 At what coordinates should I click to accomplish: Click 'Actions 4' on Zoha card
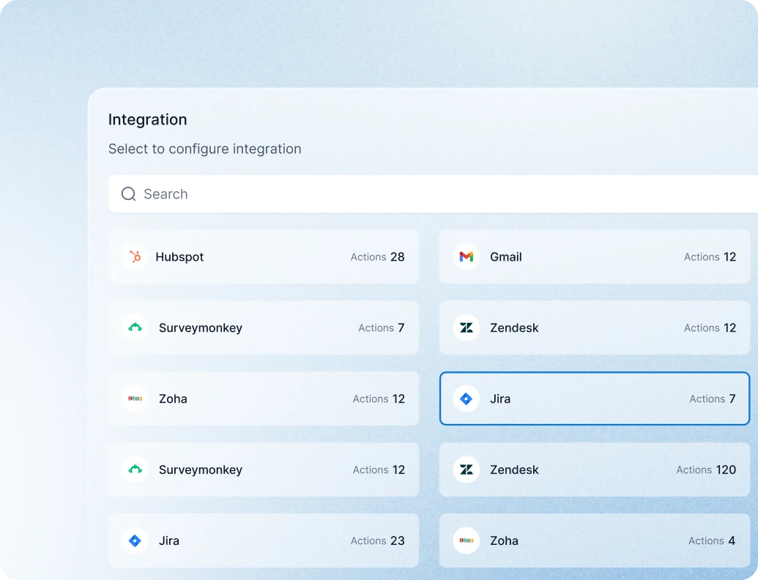[712, 540]
